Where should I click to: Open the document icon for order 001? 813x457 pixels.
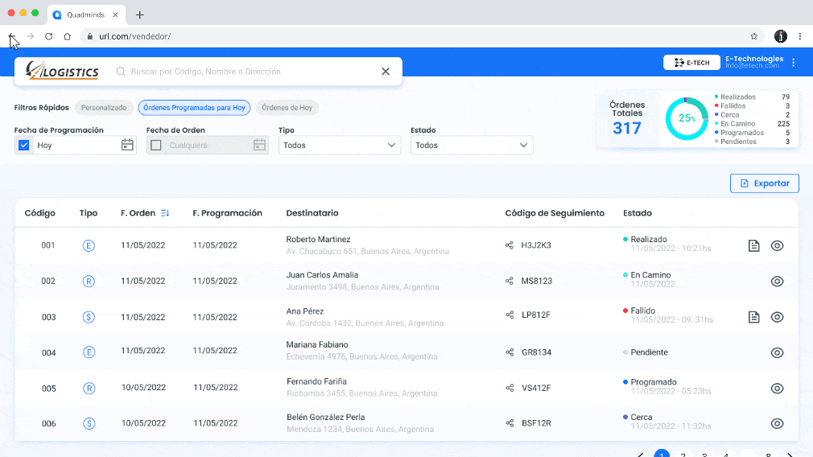pos(753,245)
